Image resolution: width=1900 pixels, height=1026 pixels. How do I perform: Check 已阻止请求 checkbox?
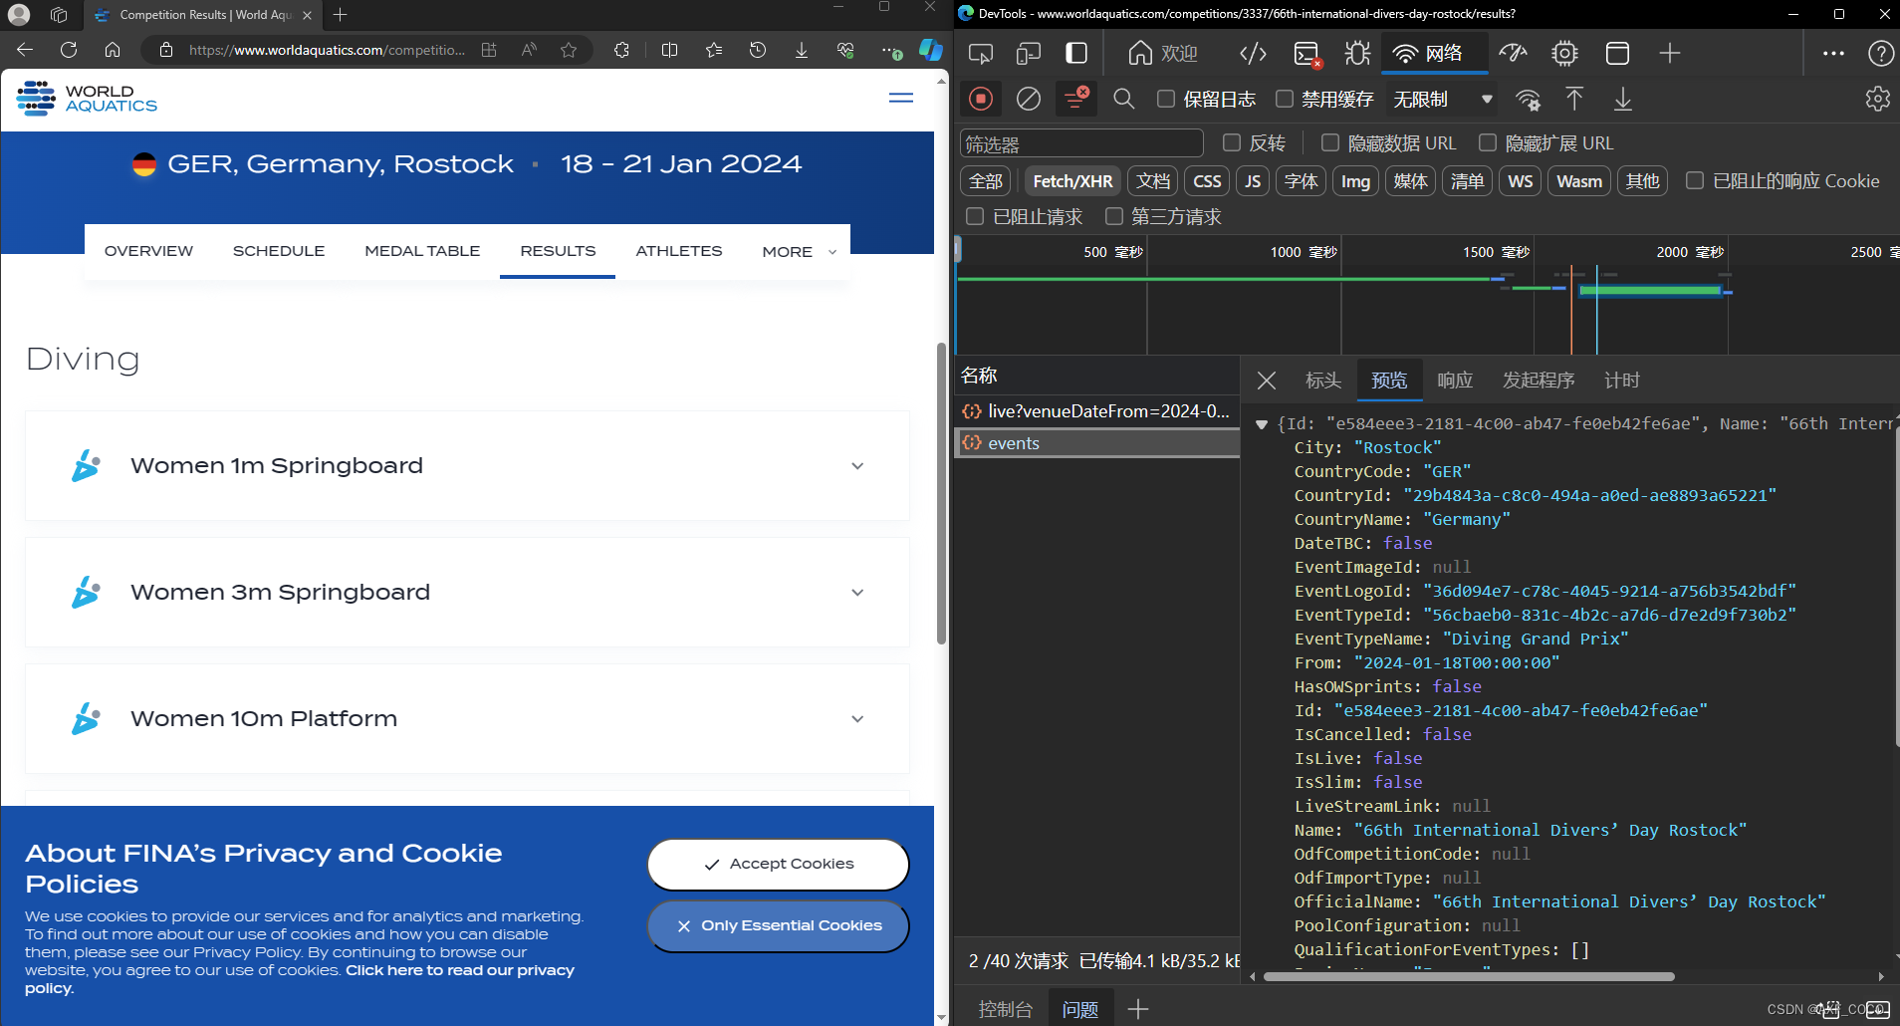976,216
